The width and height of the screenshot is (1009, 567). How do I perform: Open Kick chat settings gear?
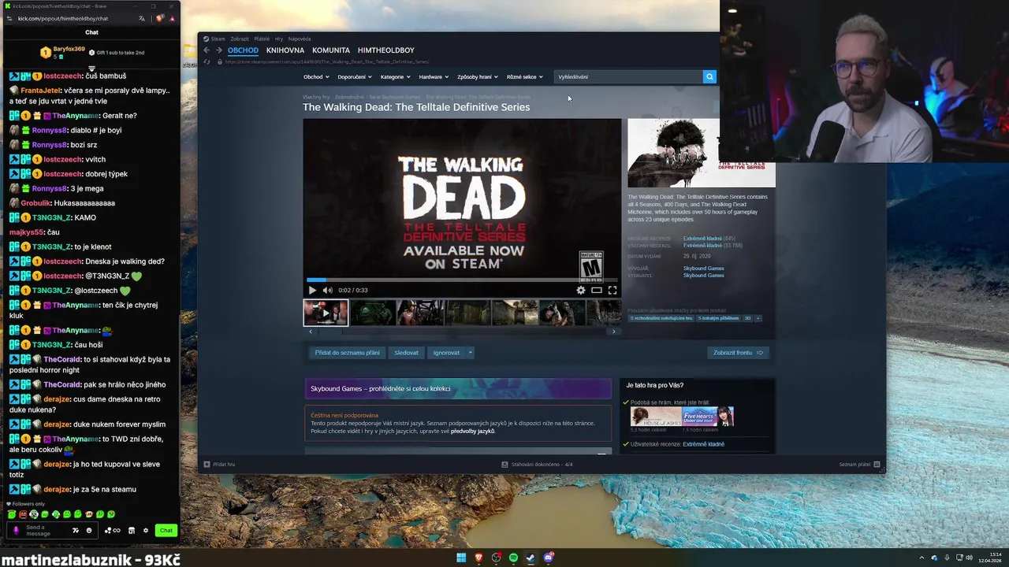tap(146, 530)
